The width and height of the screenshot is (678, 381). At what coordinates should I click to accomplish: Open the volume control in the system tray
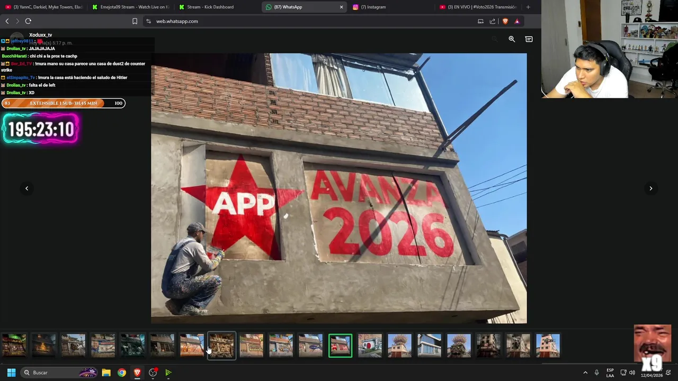tap(632, 373)
